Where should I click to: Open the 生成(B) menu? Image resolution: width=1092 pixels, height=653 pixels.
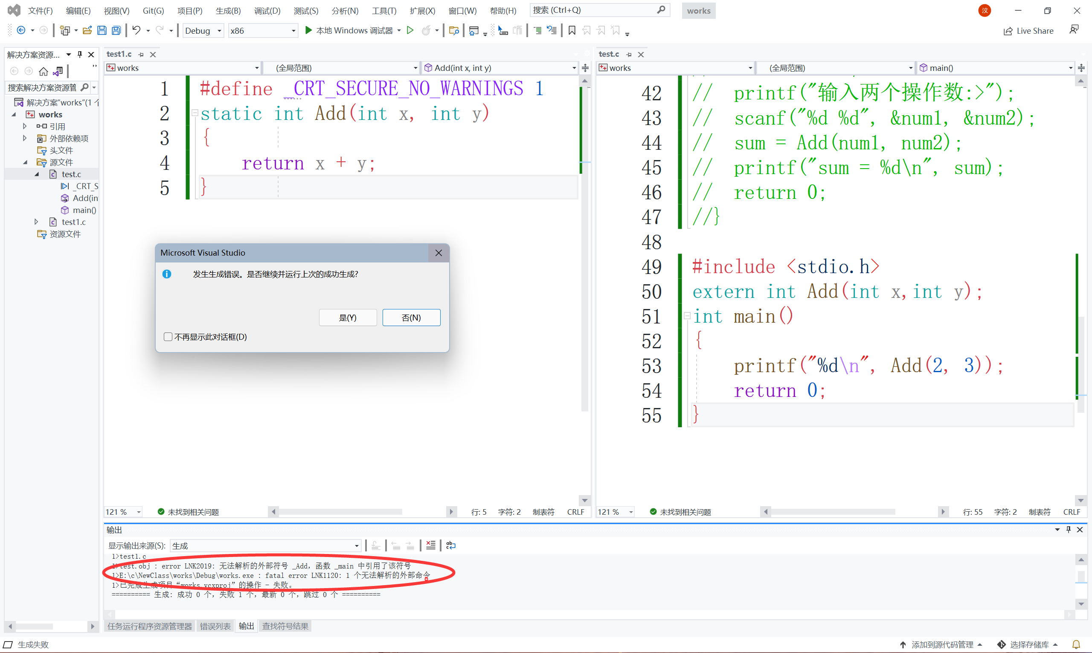[228, 11]
